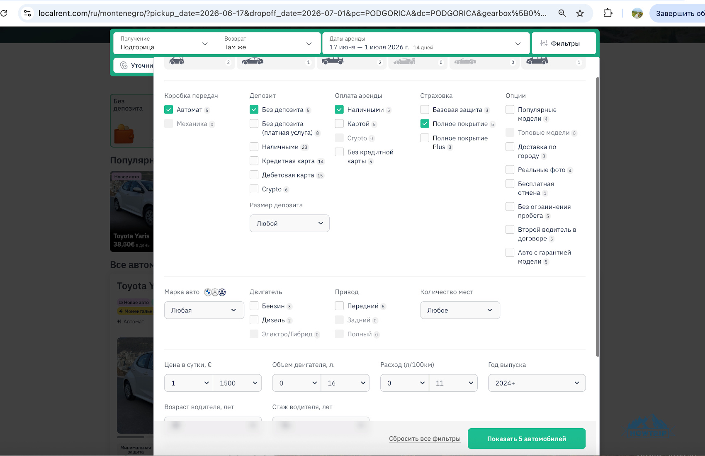The width and height of the screenshot is (705, 456).
Task: Check the Бесплатная отмена option
Action: click(510, 184)
